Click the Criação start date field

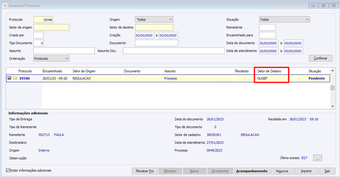(x=144, y=35)
